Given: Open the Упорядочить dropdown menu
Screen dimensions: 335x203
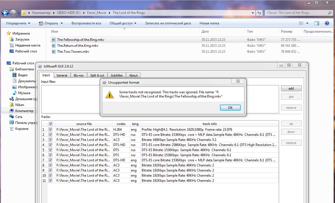Looking at the screenshot, I should [18, 23].
